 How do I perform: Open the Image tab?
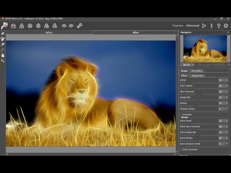184,71
